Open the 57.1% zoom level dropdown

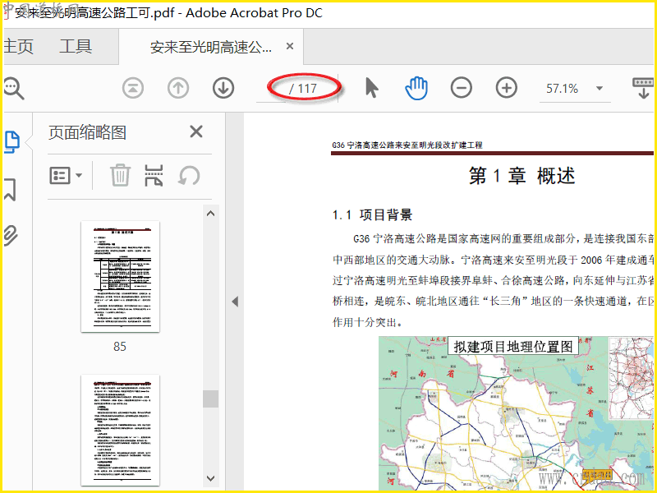coord(600,89)
